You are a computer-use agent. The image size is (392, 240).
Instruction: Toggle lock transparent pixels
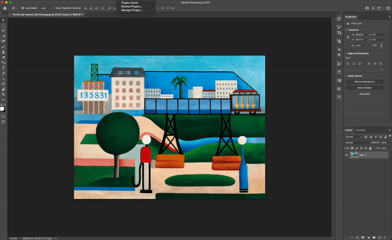tap(352, 148)
